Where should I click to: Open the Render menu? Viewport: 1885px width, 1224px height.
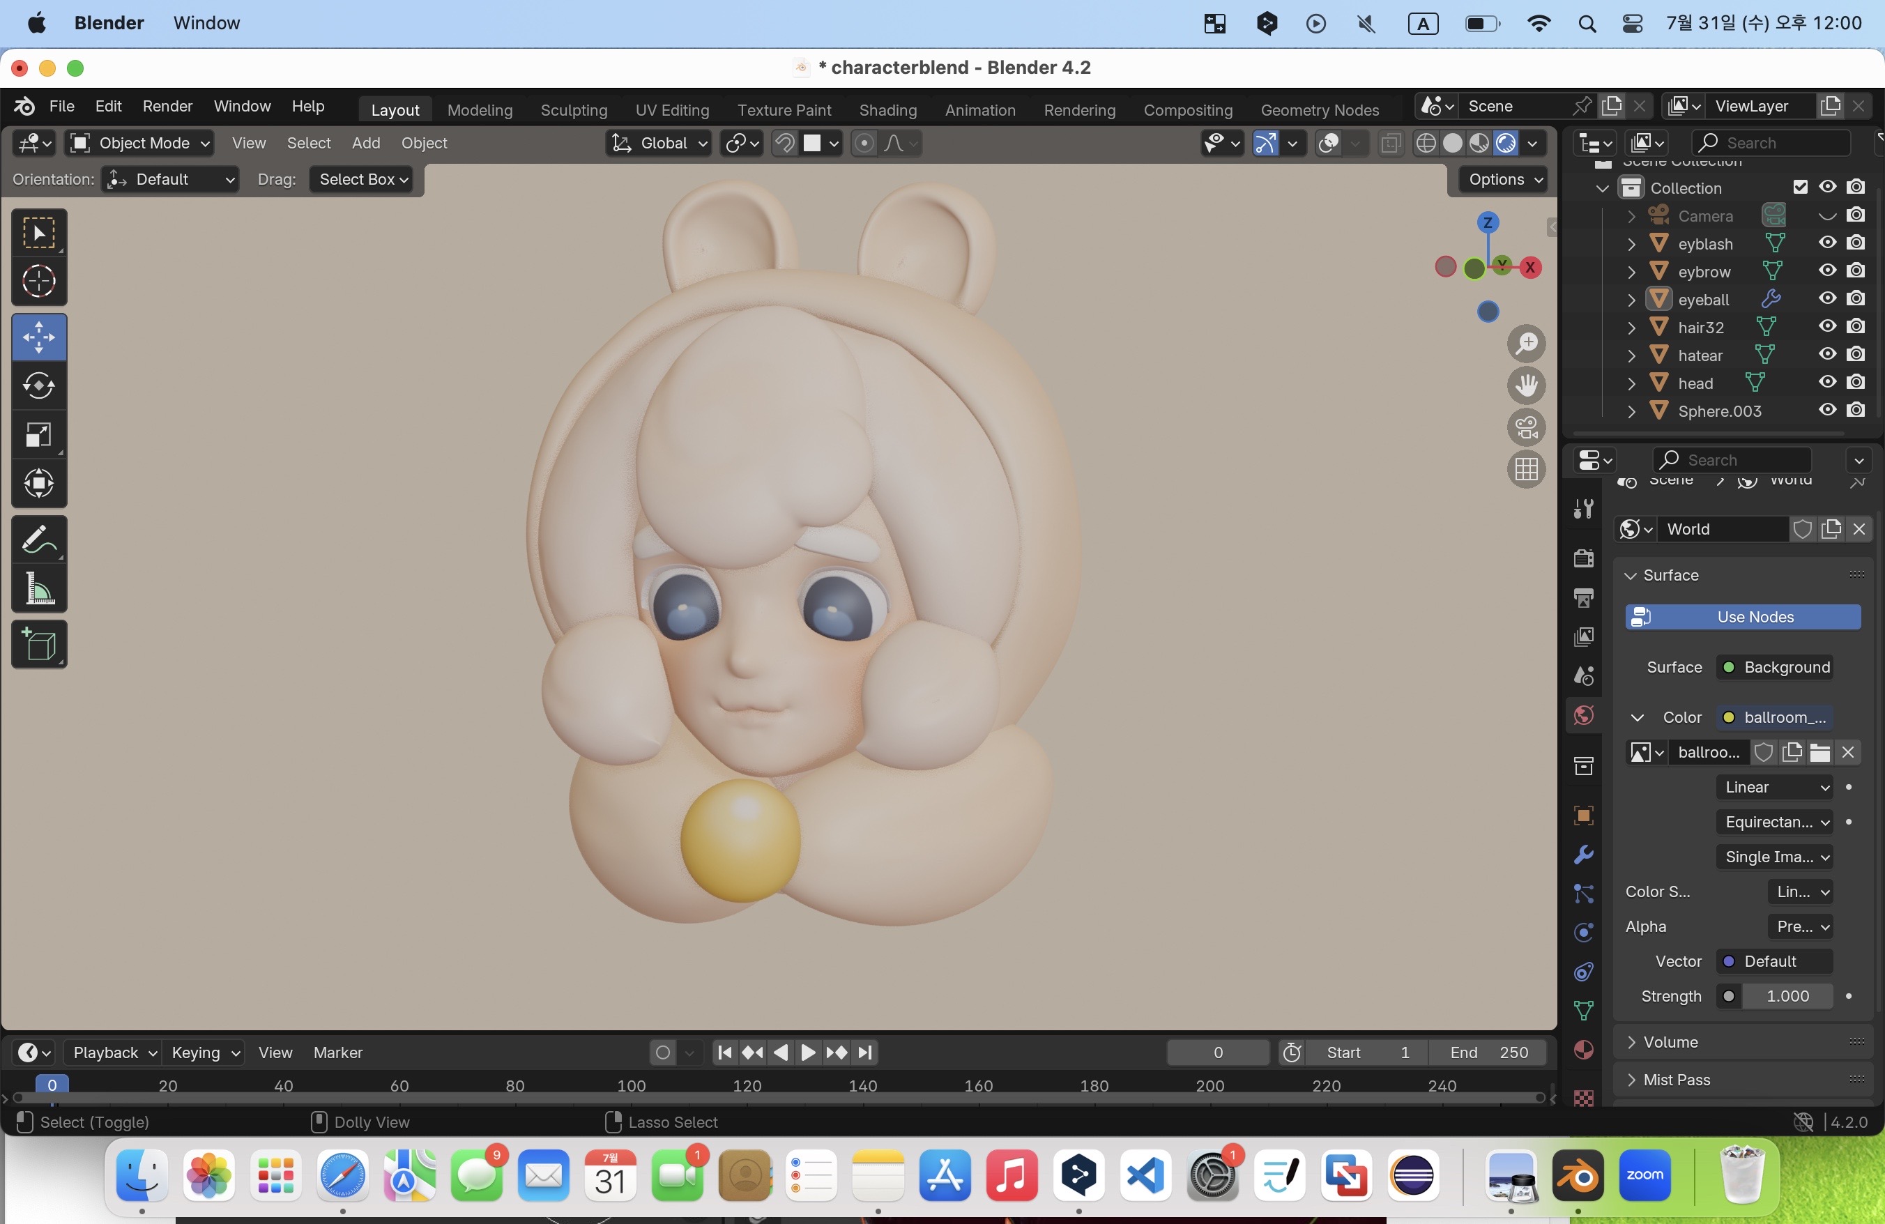click(167, 106)
